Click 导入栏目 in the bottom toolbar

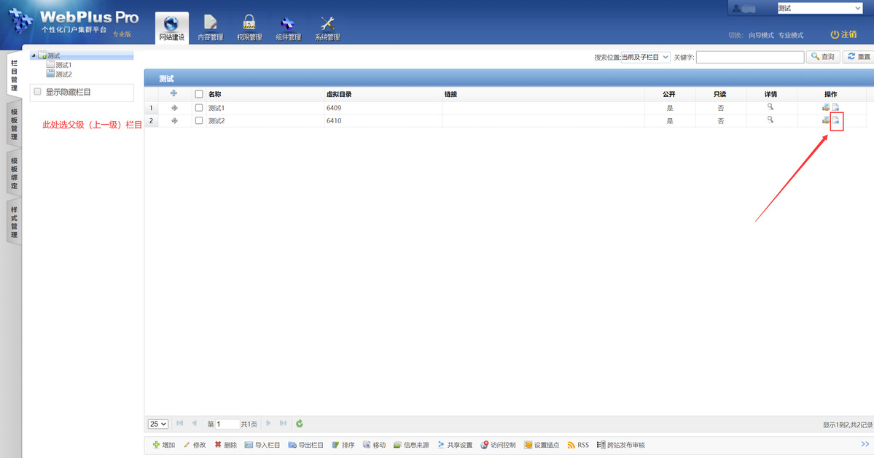pos(262,445)
